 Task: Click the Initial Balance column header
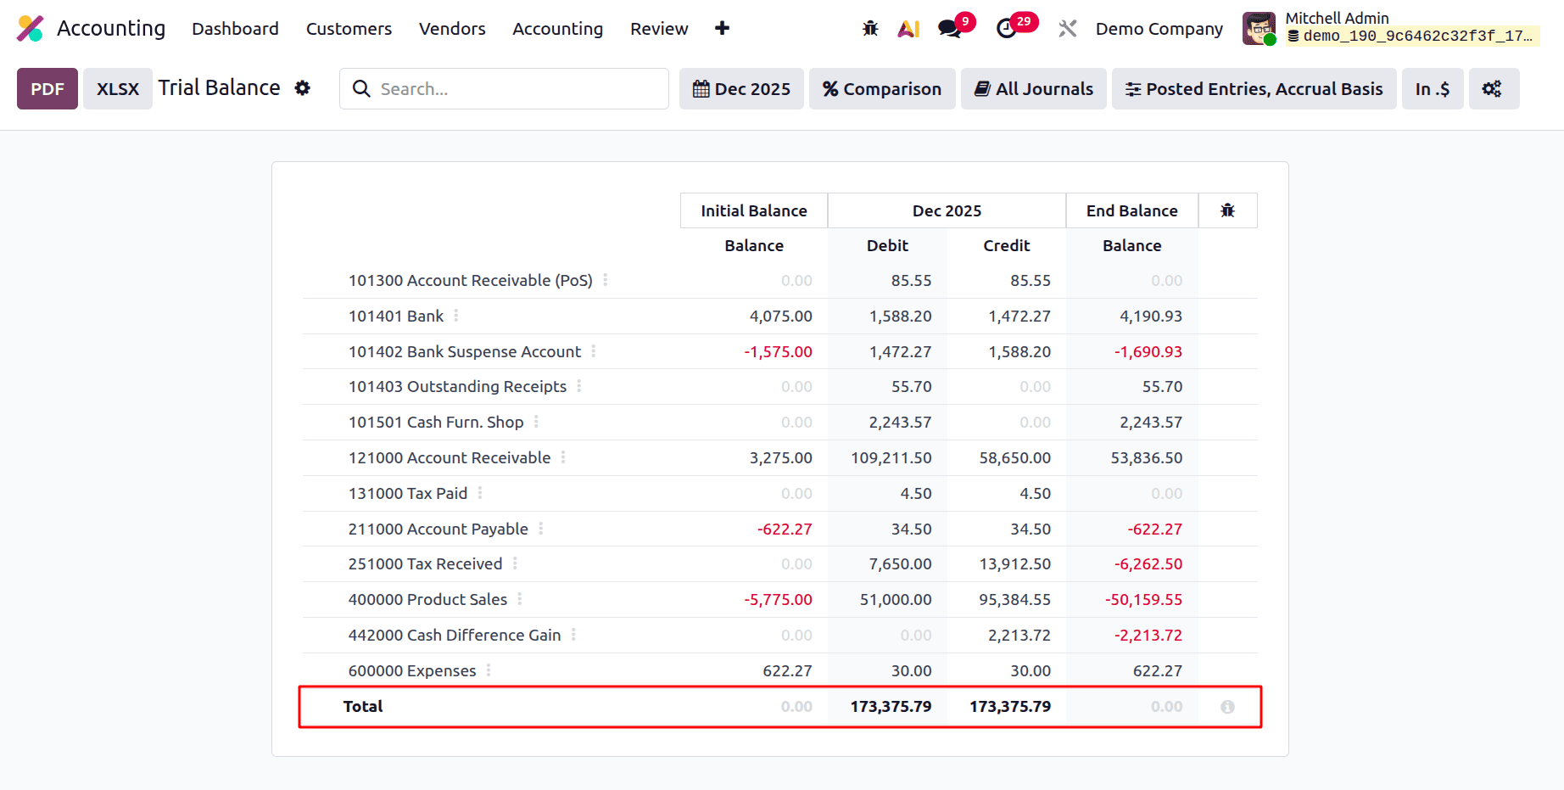pyautogui.click(x=754, y=210)
